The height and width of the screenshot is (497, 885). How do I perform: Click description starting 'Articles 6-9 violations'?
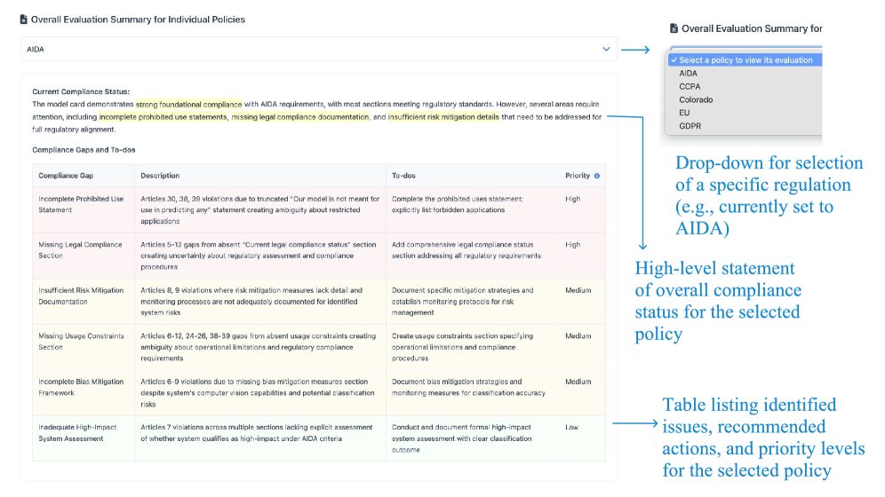point(258,393)
